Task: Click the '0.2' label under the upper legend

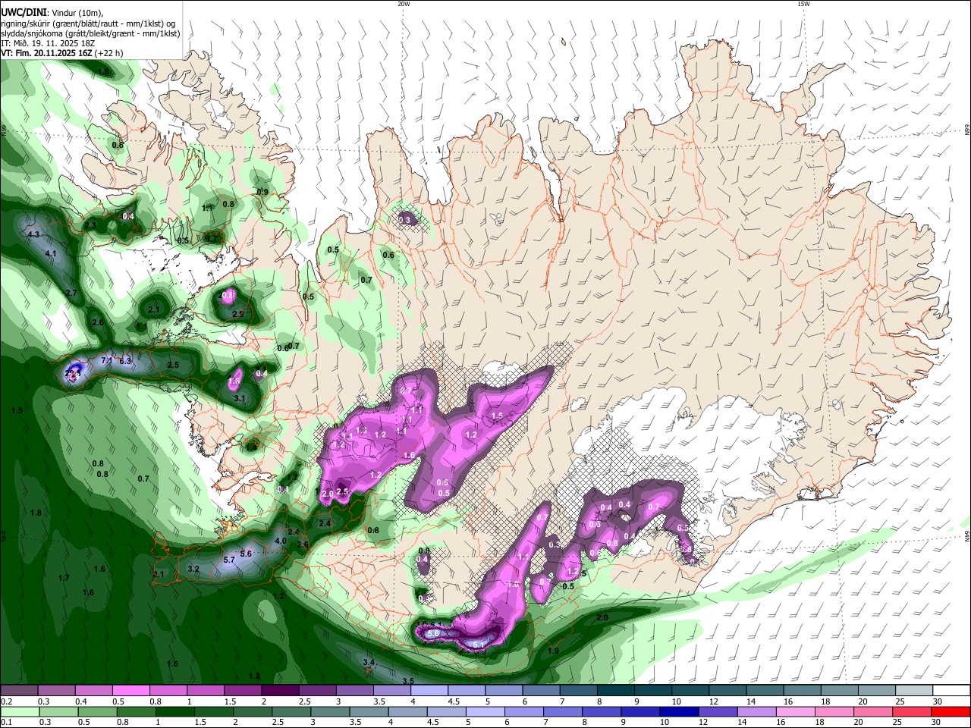Action: coord(6,701)
